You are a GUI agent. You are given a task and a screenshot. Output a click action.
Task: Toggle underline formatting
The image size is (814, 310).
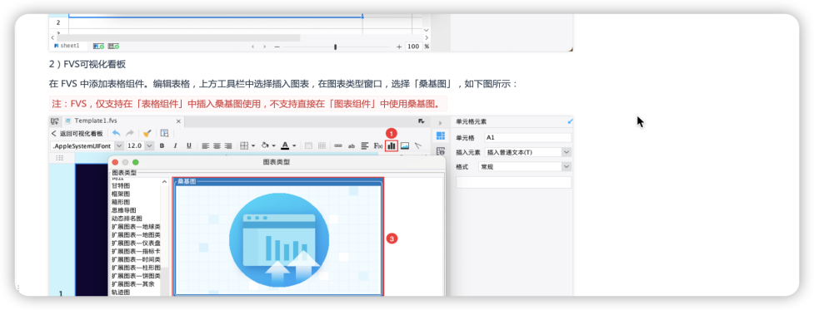tap(189, 146)
